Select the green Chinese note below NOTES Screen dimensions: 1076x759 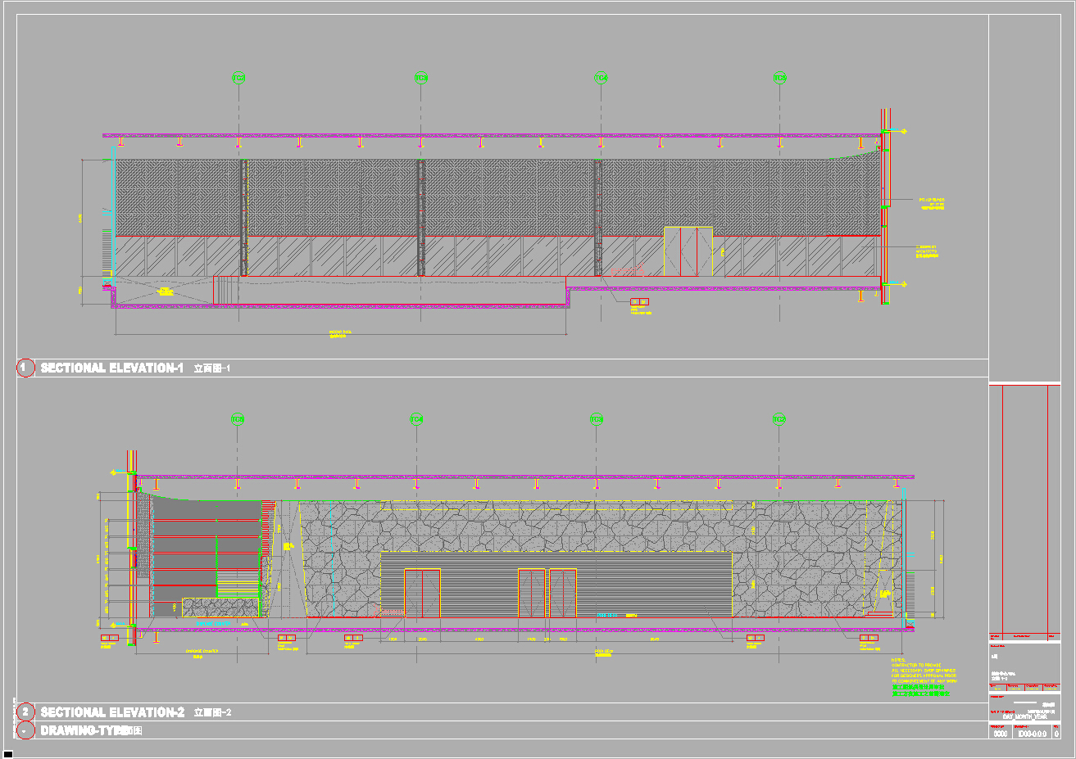tap(920, 690)
